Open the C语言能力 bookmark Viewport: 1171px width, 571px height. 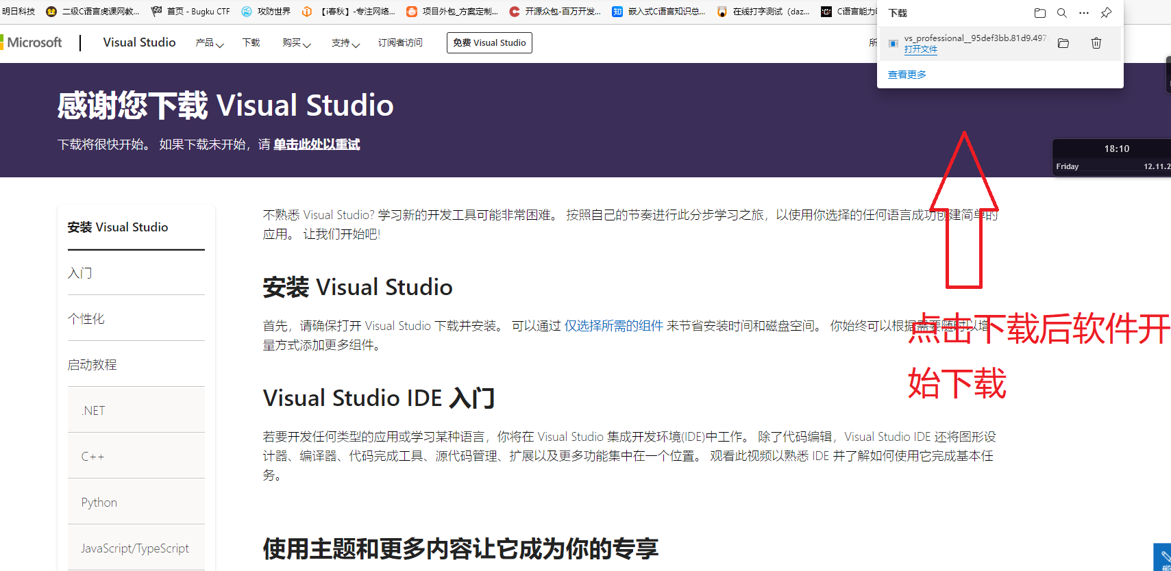click(849, 12)
